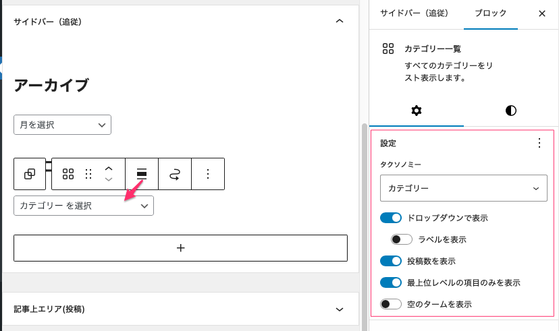Click the block drag handle icon
This screenshot has height=331, width=559.
coord(88,175)
